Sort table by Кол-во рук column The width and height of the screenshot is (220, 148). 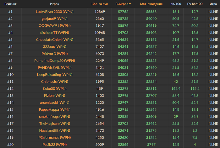(100, 4)
